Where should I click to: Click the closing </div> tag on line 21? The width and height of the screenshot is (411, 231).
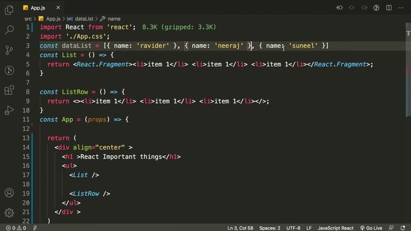[x=67, y=212]
